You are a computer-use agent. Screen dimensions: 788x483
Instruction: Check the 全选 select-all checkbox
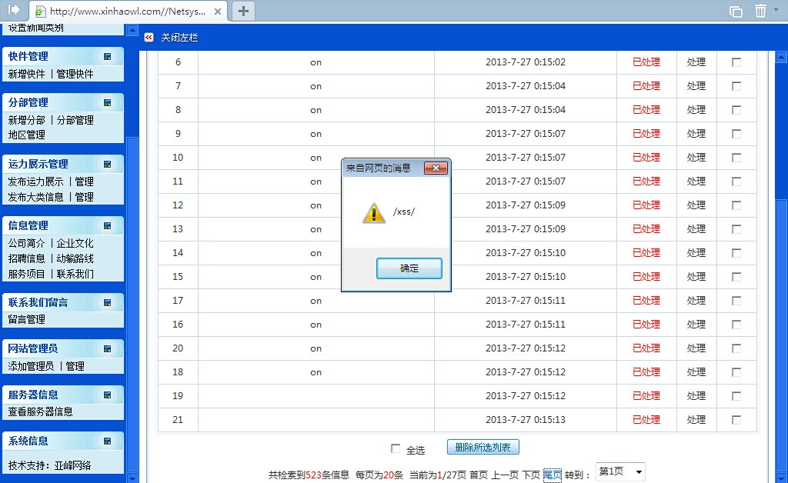(x=396, y=448)
